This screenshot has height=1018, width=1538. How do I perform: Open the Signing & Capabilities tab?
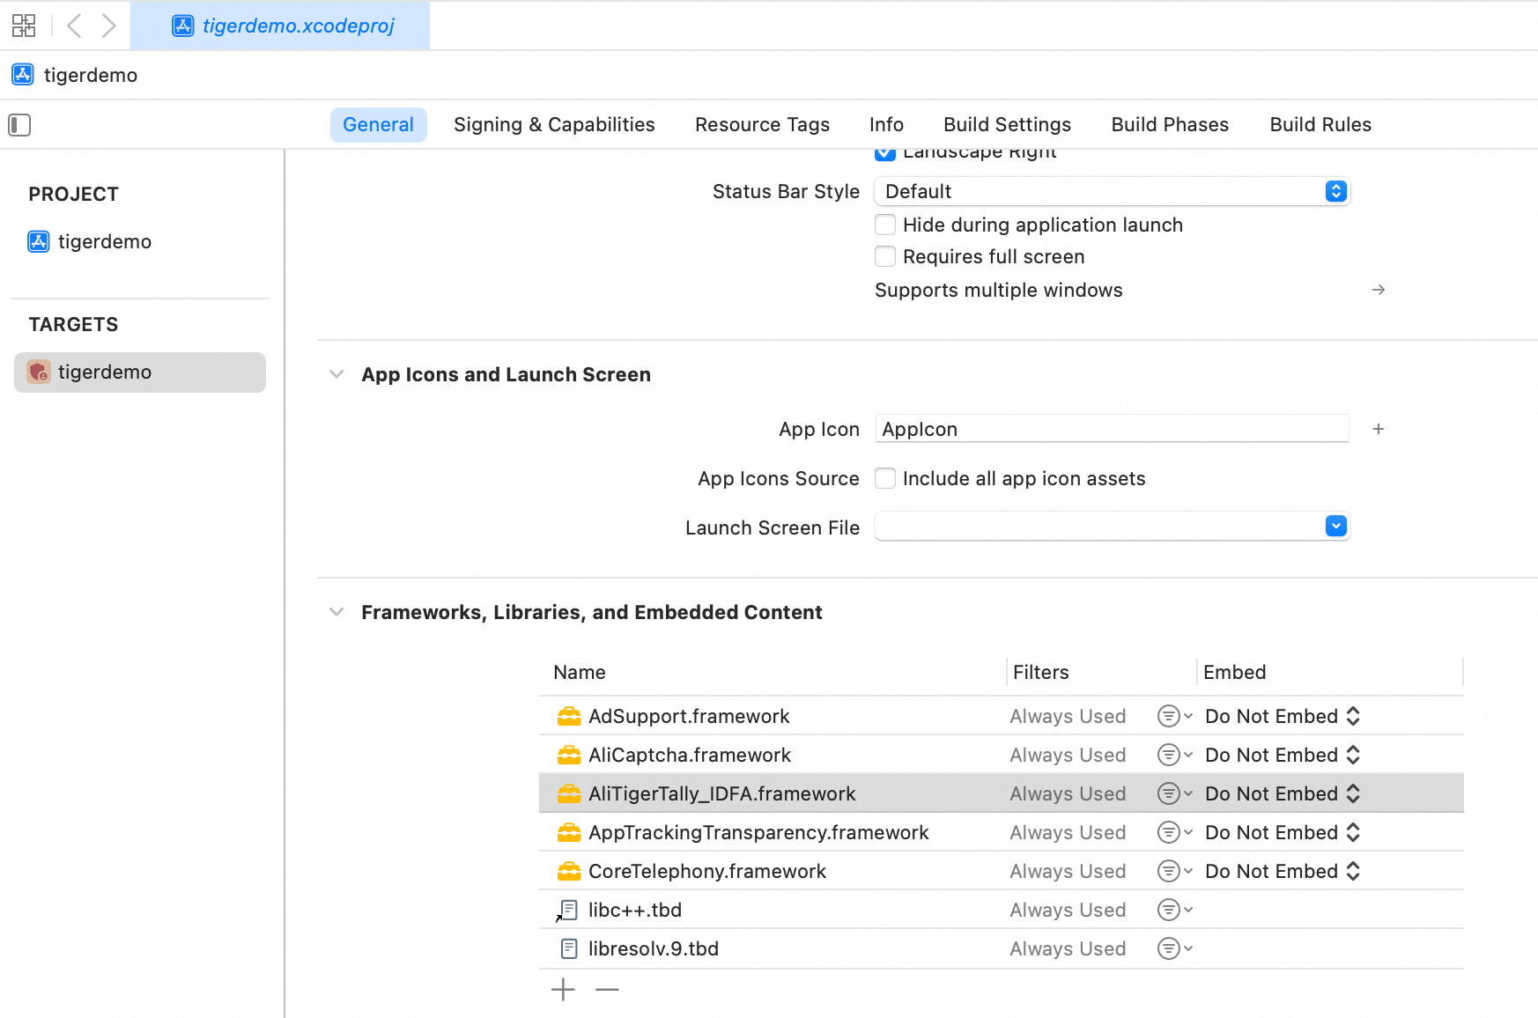(554, 125)
